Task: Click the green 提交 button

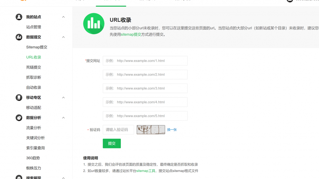Action: pos(112,143)
